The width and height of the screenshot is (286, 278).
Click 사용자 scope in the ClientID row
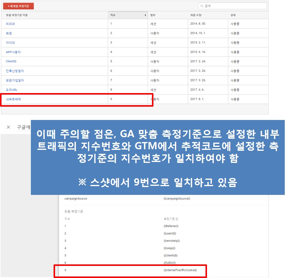click(155, 62)
